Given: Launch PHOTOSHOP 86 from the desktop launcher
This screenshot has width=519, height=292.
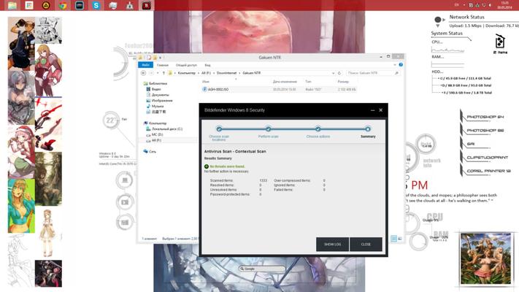Looking at the screenshot, I should coord(485,131).
